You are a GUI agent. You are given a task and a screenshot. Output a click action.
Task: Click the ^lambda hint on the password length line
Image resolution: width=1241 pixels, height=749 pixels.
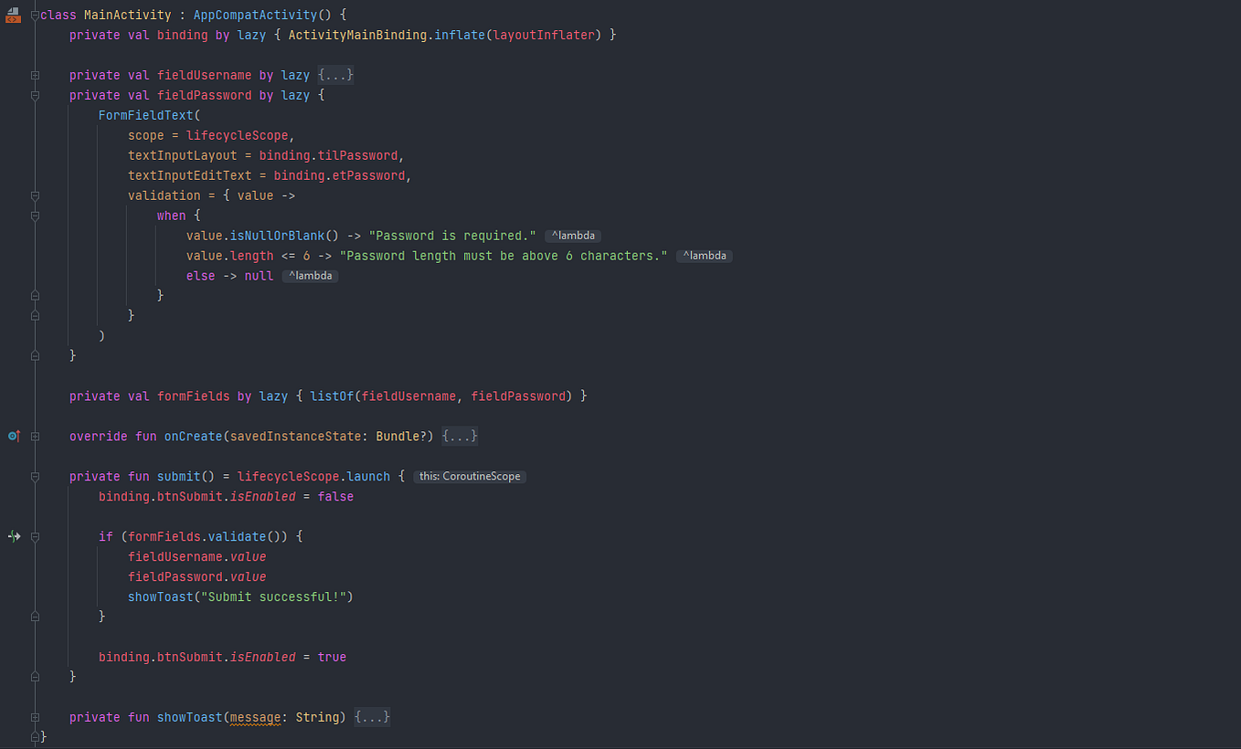[x=704, y=256]
